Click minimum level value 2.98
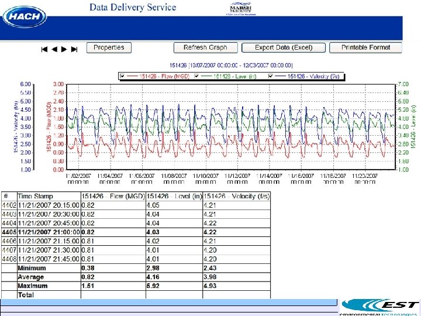This screenshot has width=421, height=316. [x=153, y=268]
